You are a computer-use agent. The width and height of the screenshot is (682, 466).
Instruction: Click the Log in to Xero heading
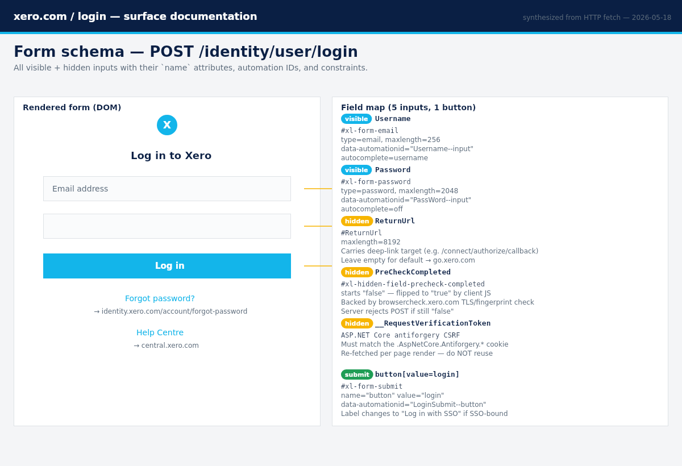(x=171, y=156)
